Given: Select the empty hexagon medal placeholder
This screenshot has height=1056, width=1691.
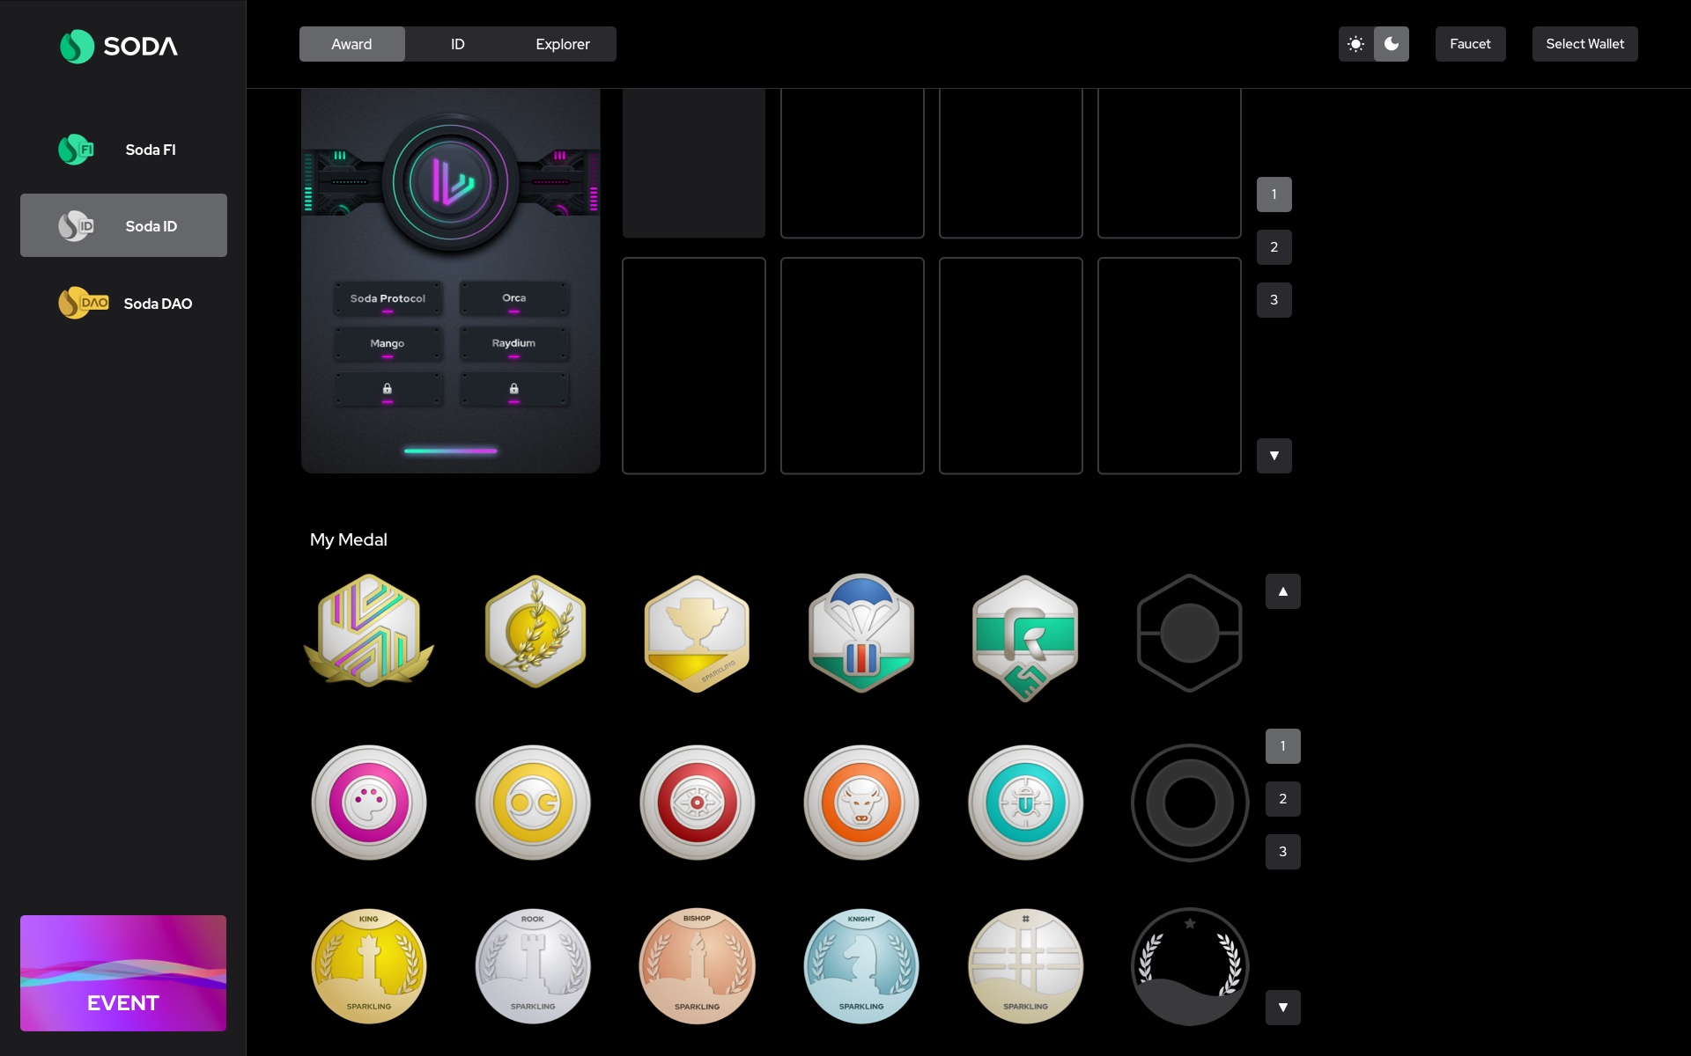Looking at the screenshot, I should tap(1189, 634).
